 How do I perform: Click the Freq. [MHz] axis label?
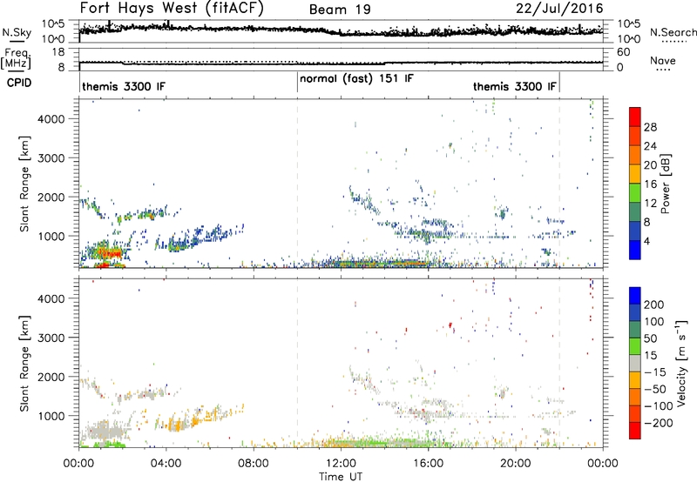click(16, 58)
